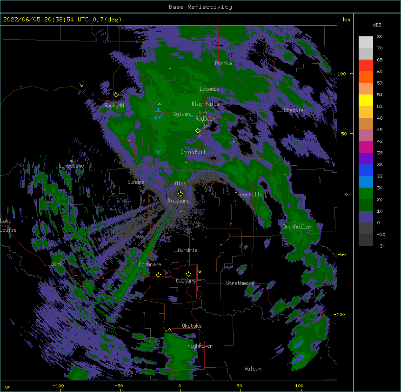The height and width of the screenshot is (392, 401).
Task: Click the Okotoks city label
Action: tap(192, 326)
